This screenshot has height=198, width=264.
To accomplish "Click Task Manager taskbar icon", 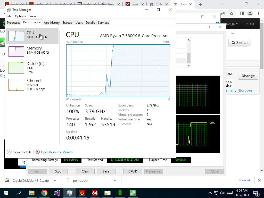I will click(x=70, y=193).
